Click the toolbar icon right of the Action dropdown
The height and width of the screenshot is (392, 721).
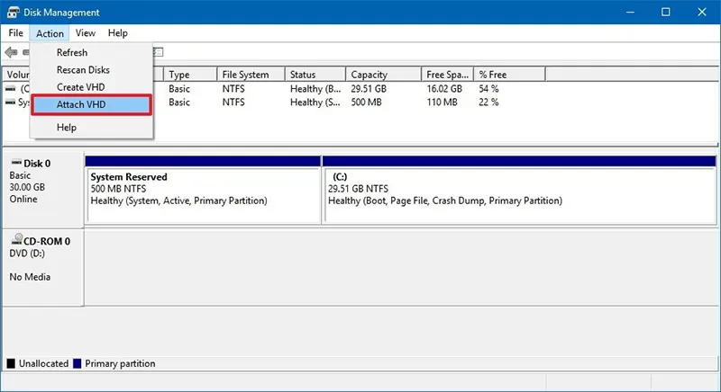pyautogui.click(x=159, y=52)
